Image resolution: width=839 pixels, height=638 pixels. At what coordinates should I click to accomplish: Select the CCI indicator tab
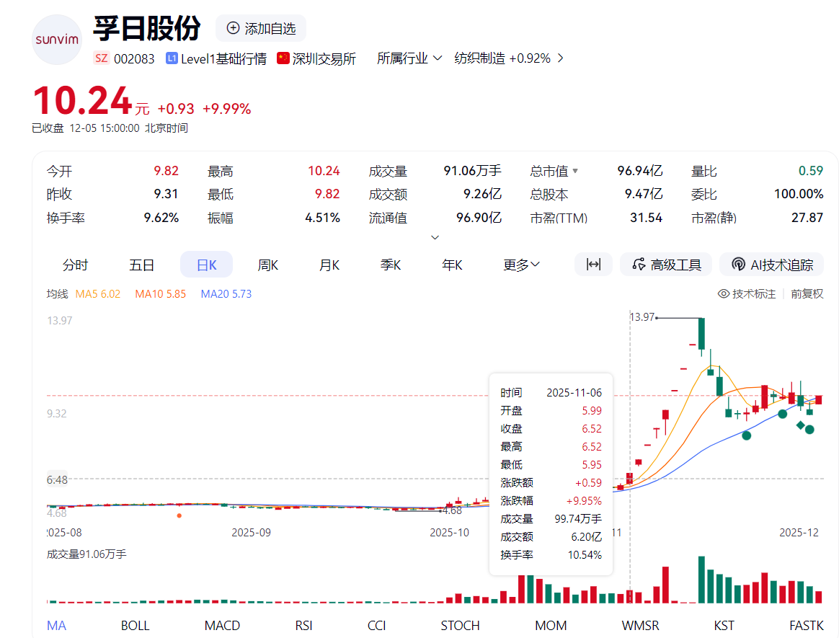(x=376, y=626)
